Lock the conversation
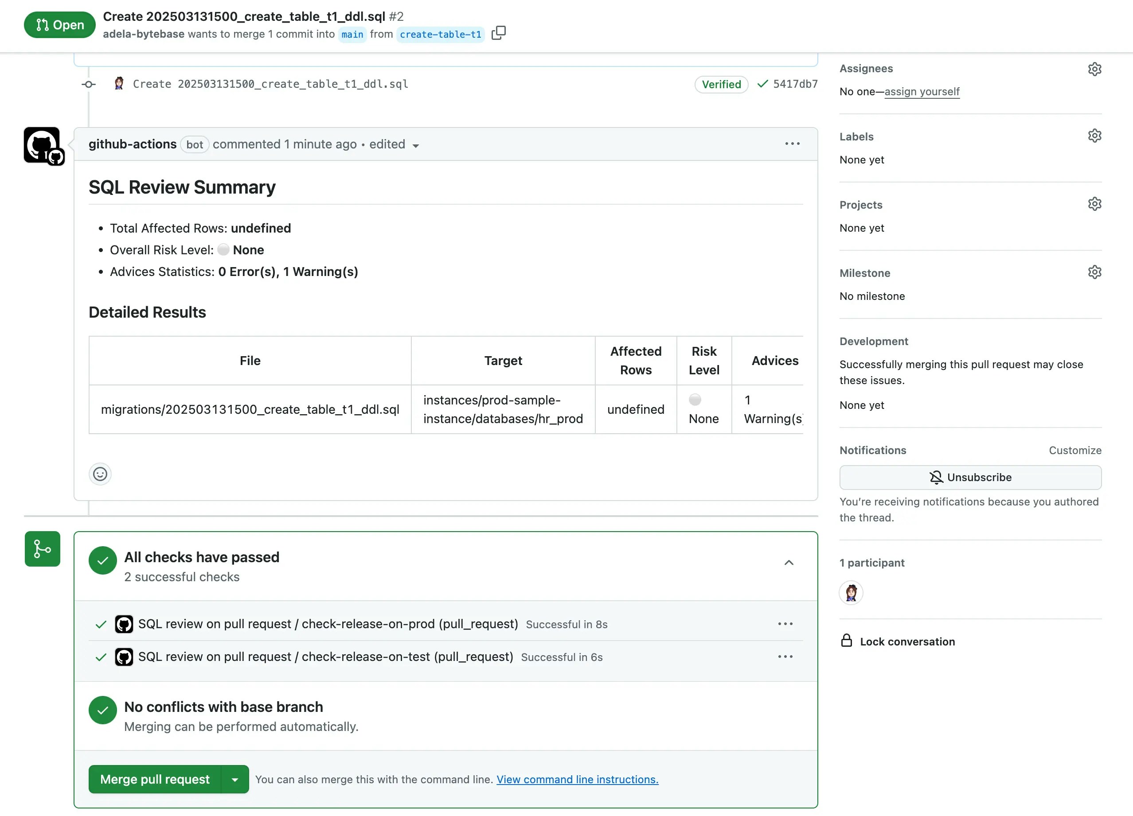Image resolution: width=1133 pixels, height=816 pixels. point(906,641)
